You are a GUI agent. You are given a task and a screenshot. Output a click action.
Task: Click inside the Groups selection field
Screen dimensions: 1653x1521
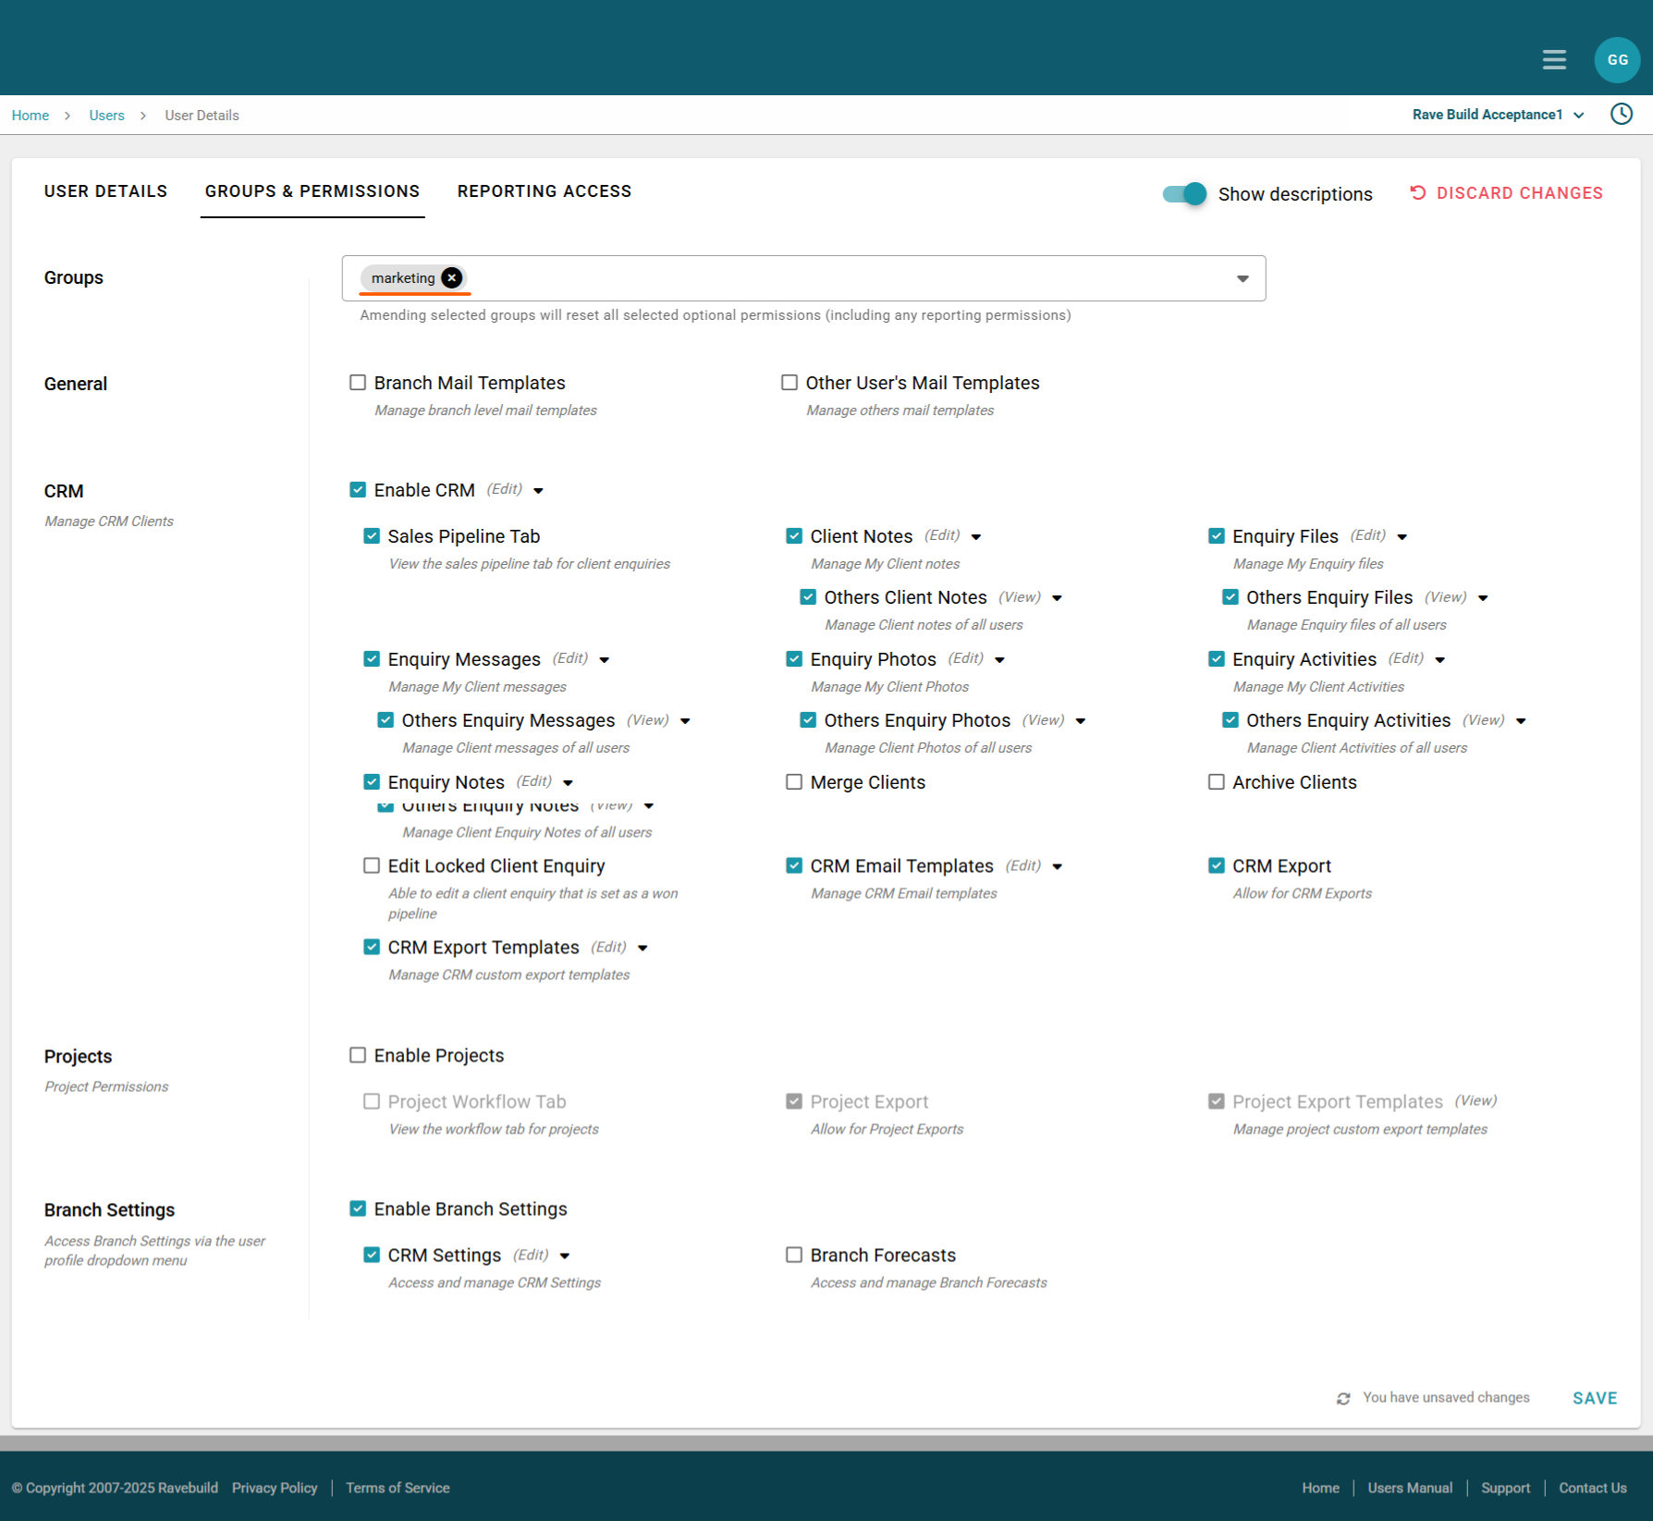click(803, 278)
